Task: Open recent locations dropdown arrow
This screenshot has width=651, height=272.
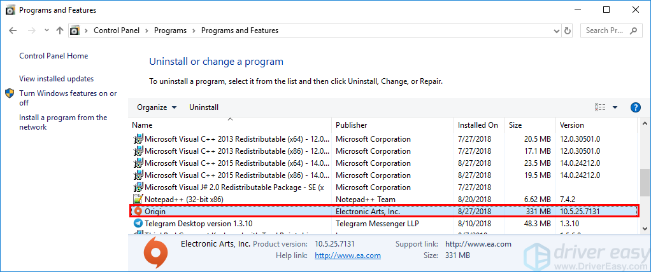Action: click(x=46, y=31)
